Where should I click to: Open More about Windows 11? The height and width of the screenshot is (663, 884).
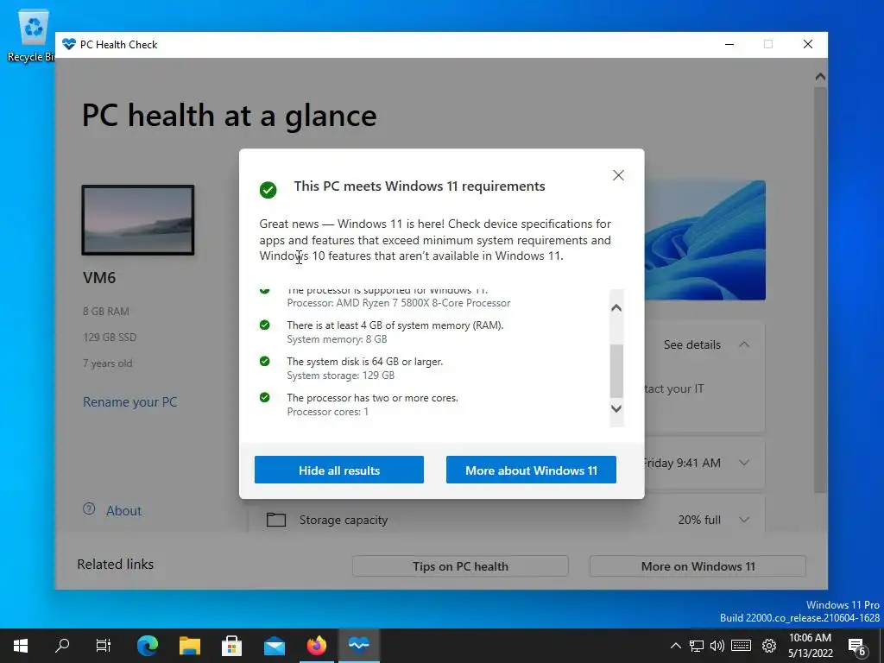531,470
